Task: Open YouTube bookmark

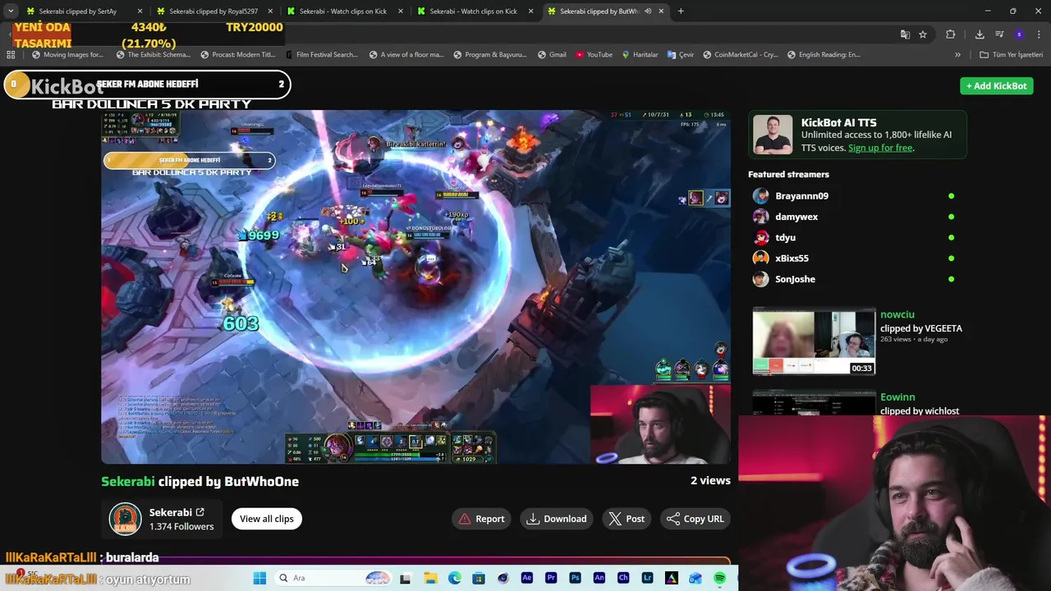Action: point(594,55)
